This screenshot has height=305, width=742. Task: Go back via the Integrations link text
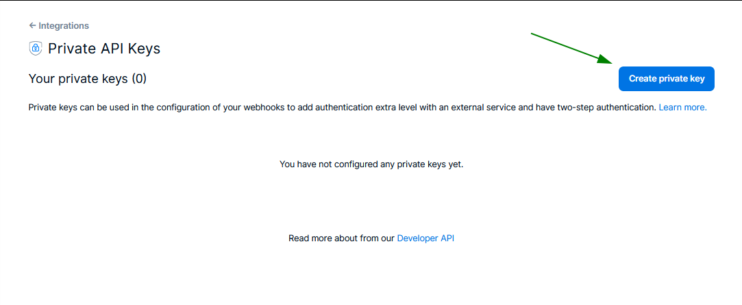pos(64,25)
